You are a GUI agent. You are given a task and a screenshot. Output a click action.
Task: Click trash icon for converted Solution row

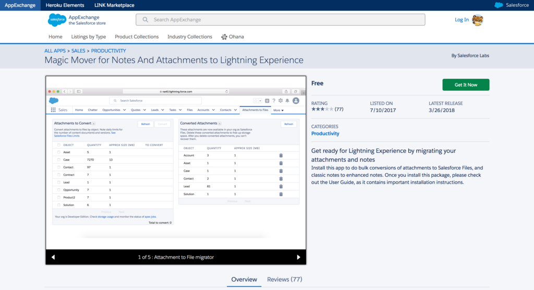(281, 194)
